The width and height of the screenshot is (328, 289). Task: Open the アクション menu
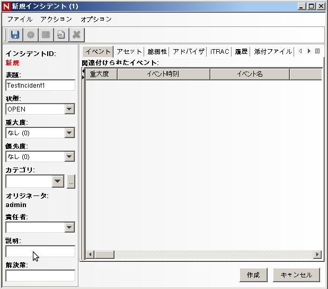56,19
